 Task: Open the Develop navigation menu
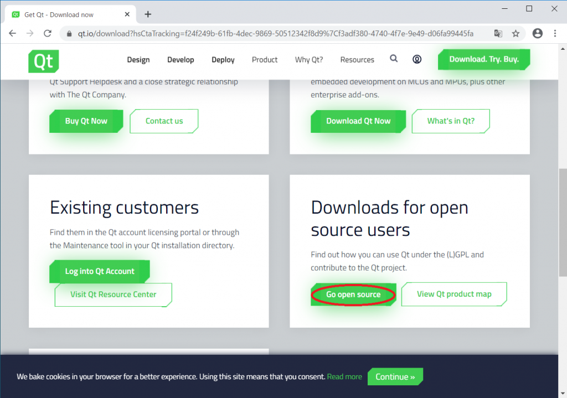(181, 59)
